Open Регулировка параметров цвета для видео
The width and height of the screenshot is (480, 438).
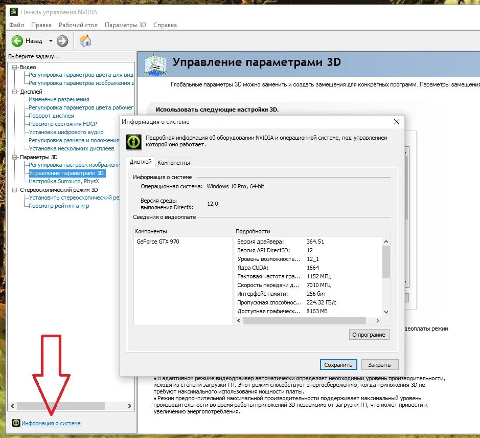[81, 75]
